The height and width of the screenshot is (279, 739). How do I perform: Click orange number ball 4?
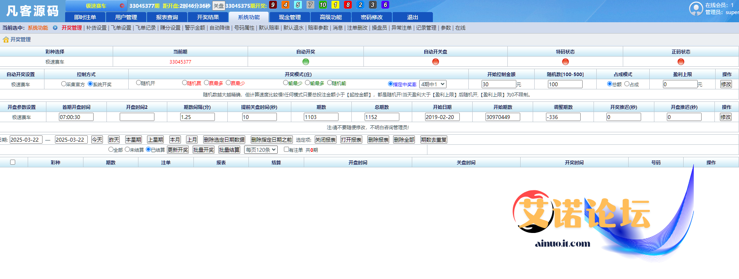(x=285, y=5)
